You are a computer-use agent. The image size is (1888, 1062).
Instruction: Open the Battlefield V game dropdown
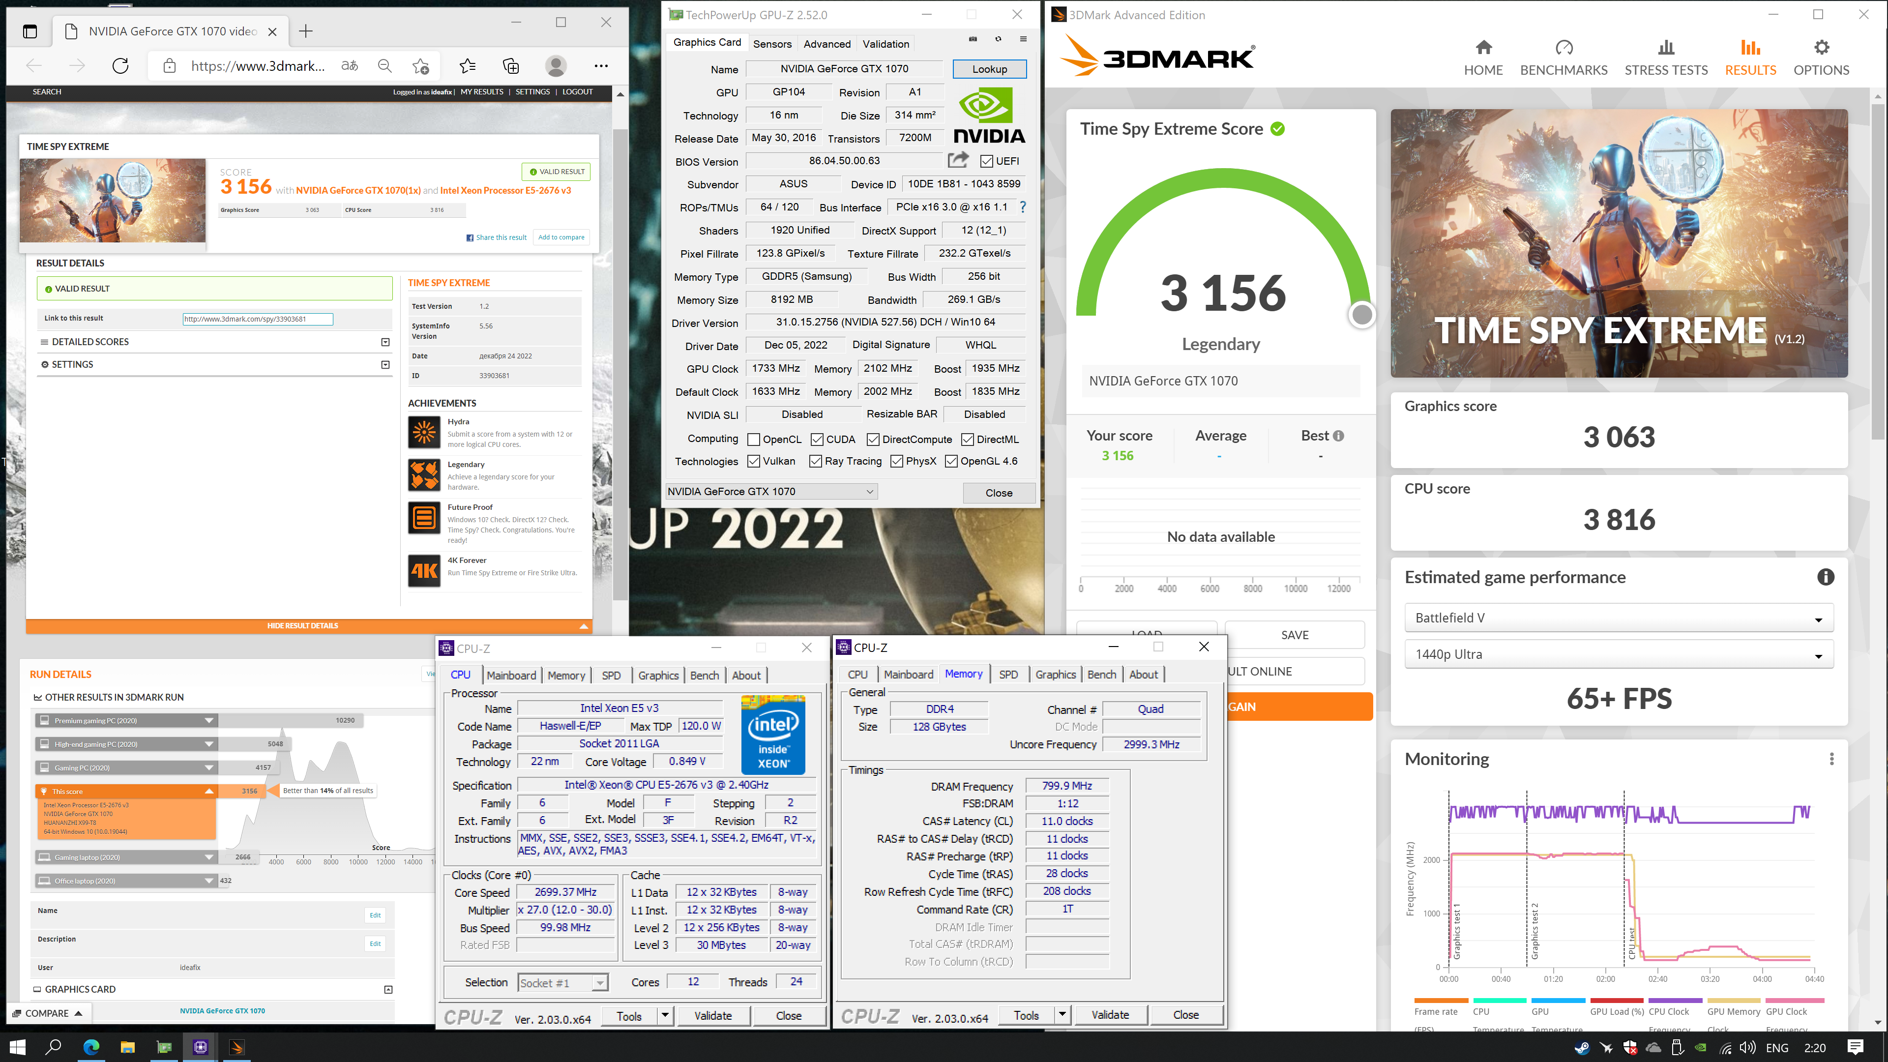(x=1618, y=618)
